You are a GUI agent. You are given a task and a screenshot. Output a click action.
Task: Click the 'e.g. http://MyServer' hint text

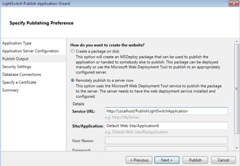click(122, 118)
